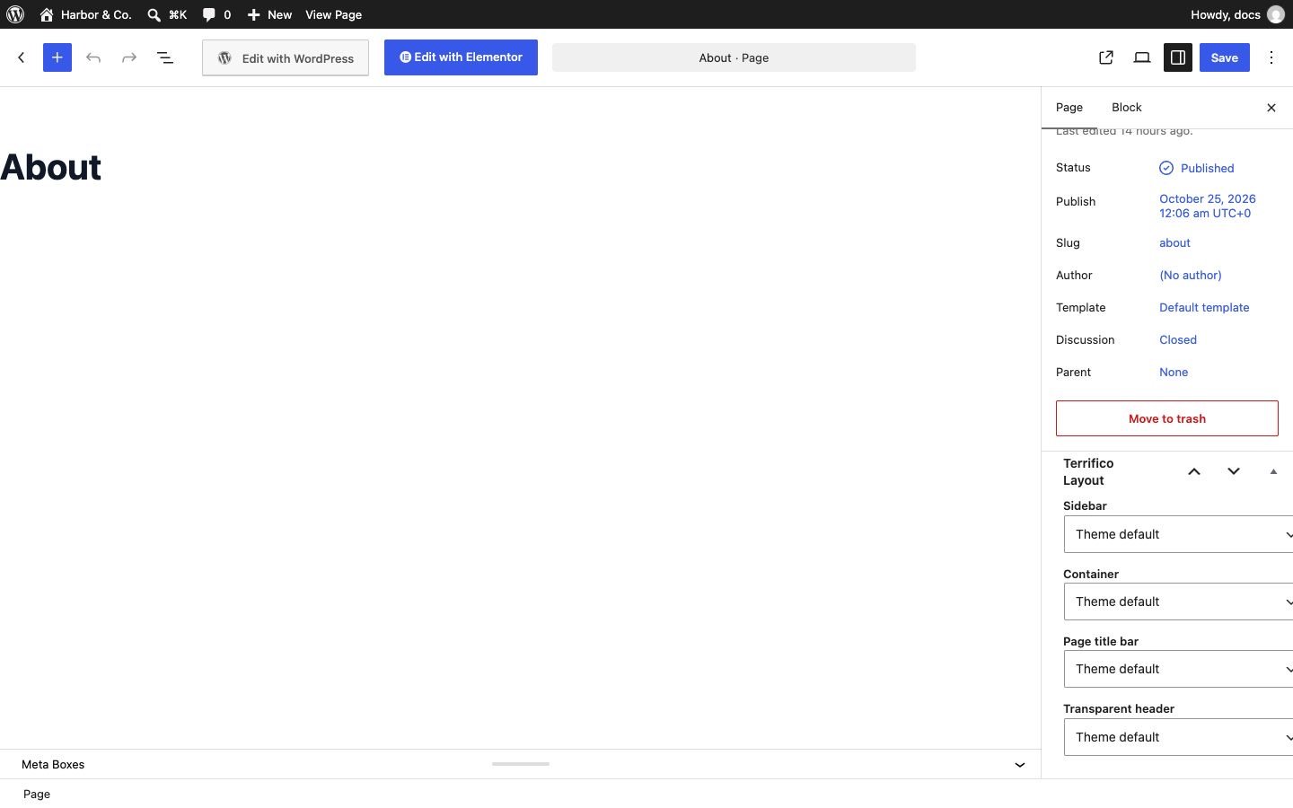Image resolution: width=1293 pixels, height=808 pixels.
Task: Click View Page in admin bar
Action: coord(333,14)
